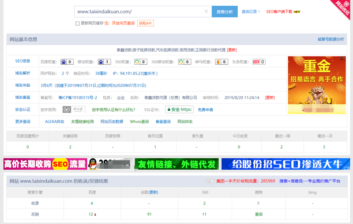Click the 开放内页查询 link
Image resolution: width=353 pixels, height=224 pixels.
coord(123,23)
